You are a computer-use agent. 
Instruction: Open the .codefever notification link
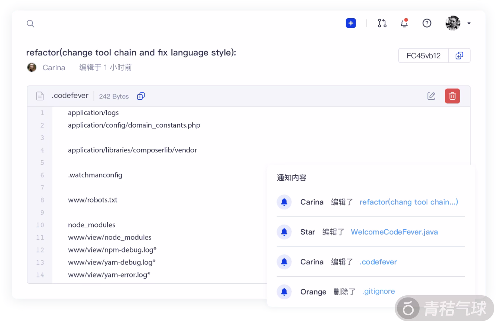pyautogui.click(x=378, y=262)
